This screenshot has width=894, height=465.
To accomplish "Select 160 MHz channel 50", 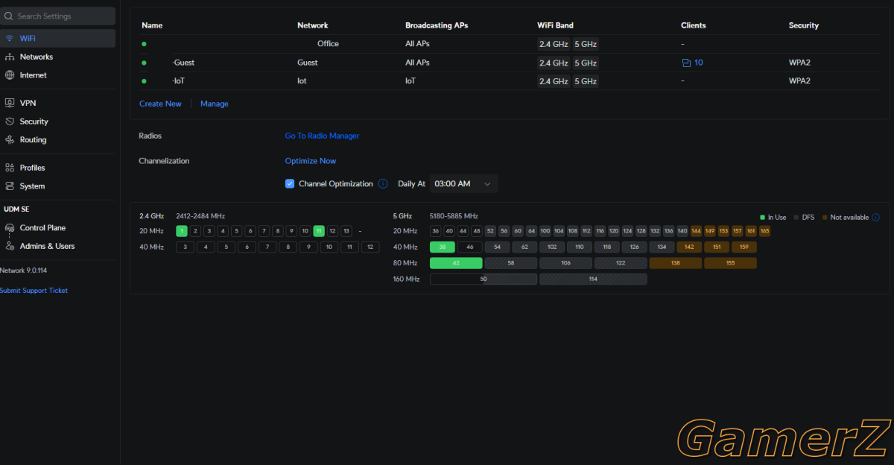I will pyautogui.click(x=484, y=279).
